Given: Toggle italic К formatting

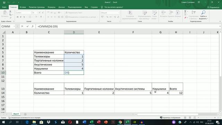Looking at the screenshot, I should tap(21, 17).
